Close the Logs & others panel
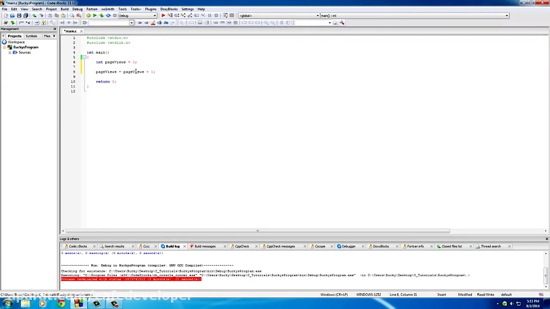 (x=546, y=239)
